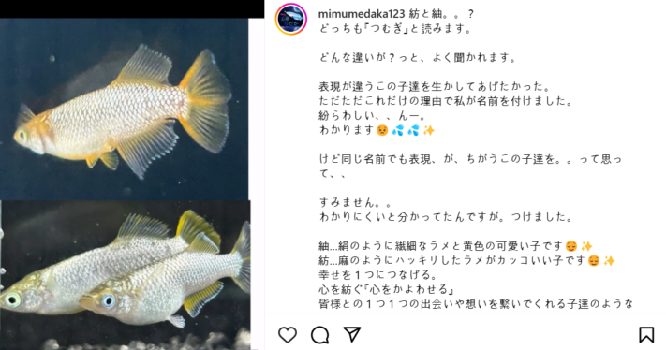
Task: Click the line どんな違いが?っと、よく聞かれます
Action: point(418,58)
